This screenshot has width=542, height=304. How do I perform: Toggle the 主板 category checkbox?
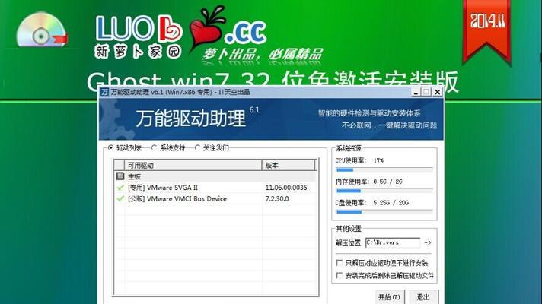tap(120, 176)
